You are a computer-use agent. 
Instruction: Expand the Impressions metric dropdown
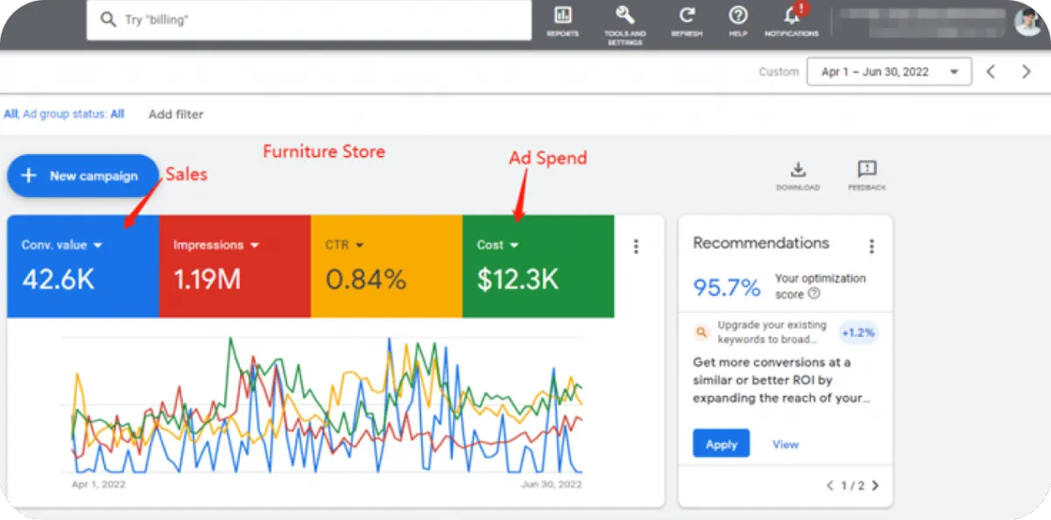(254, 246)
